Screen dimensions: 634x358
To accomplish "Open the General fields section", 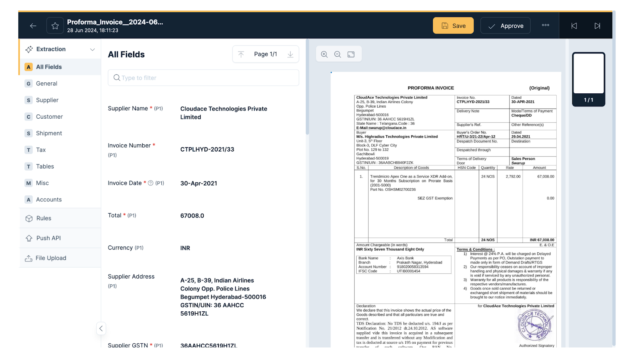I will pos(60,83).
